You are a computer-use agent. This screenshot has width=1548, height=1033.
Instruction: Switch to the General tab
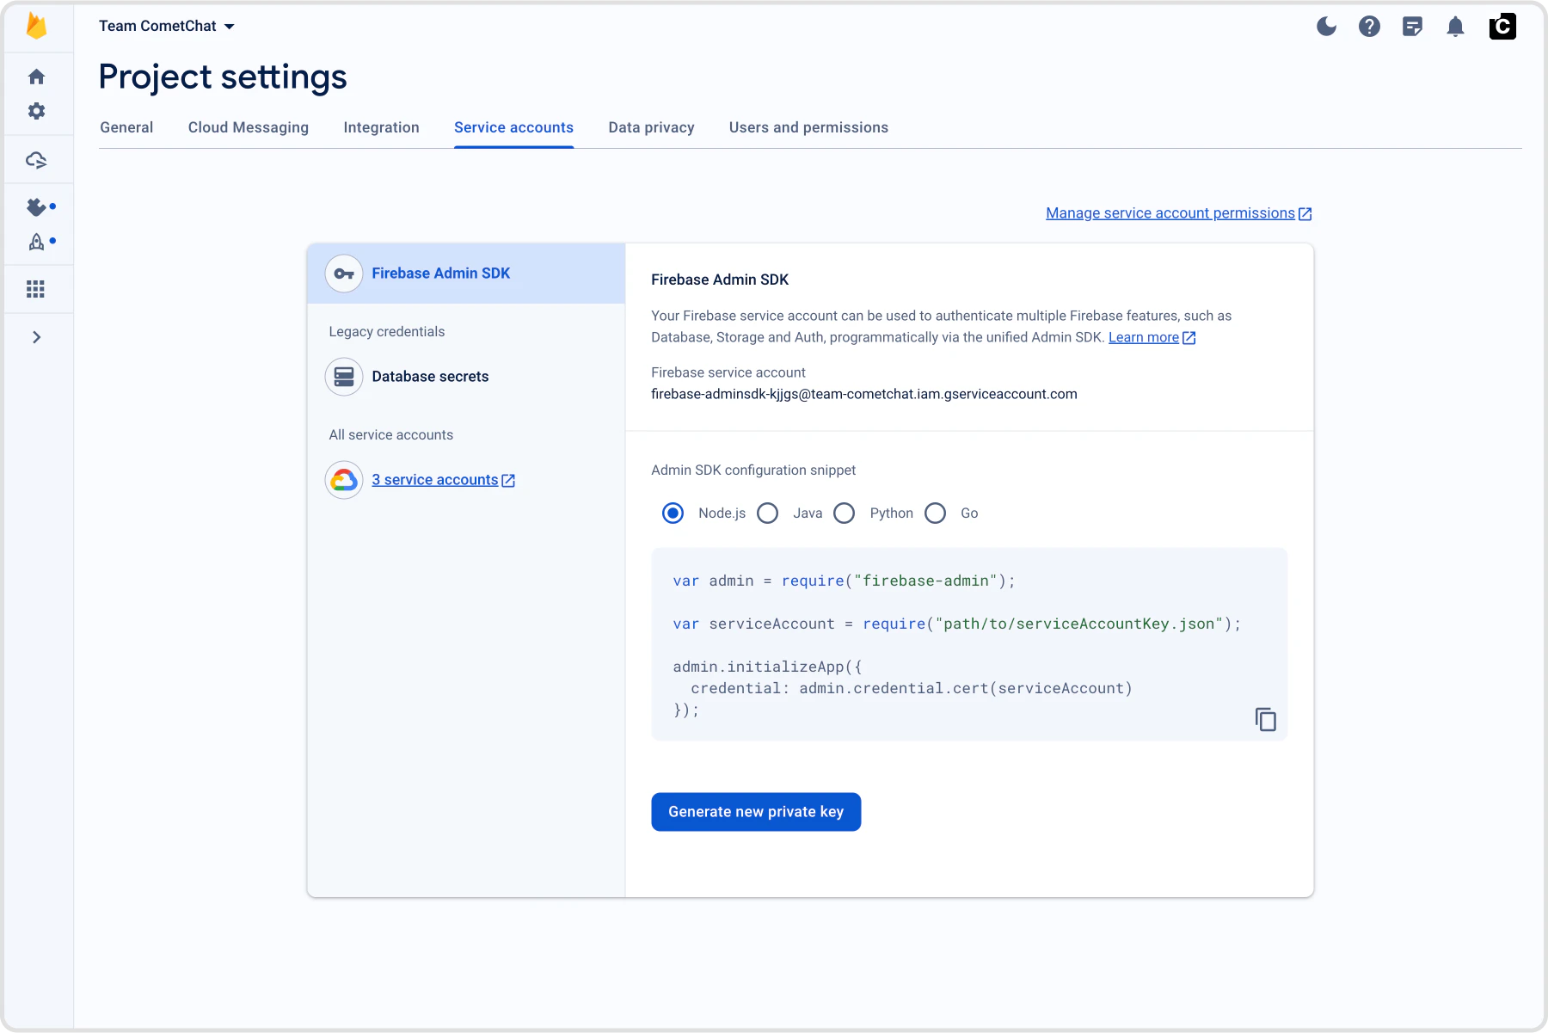[126, 127]
